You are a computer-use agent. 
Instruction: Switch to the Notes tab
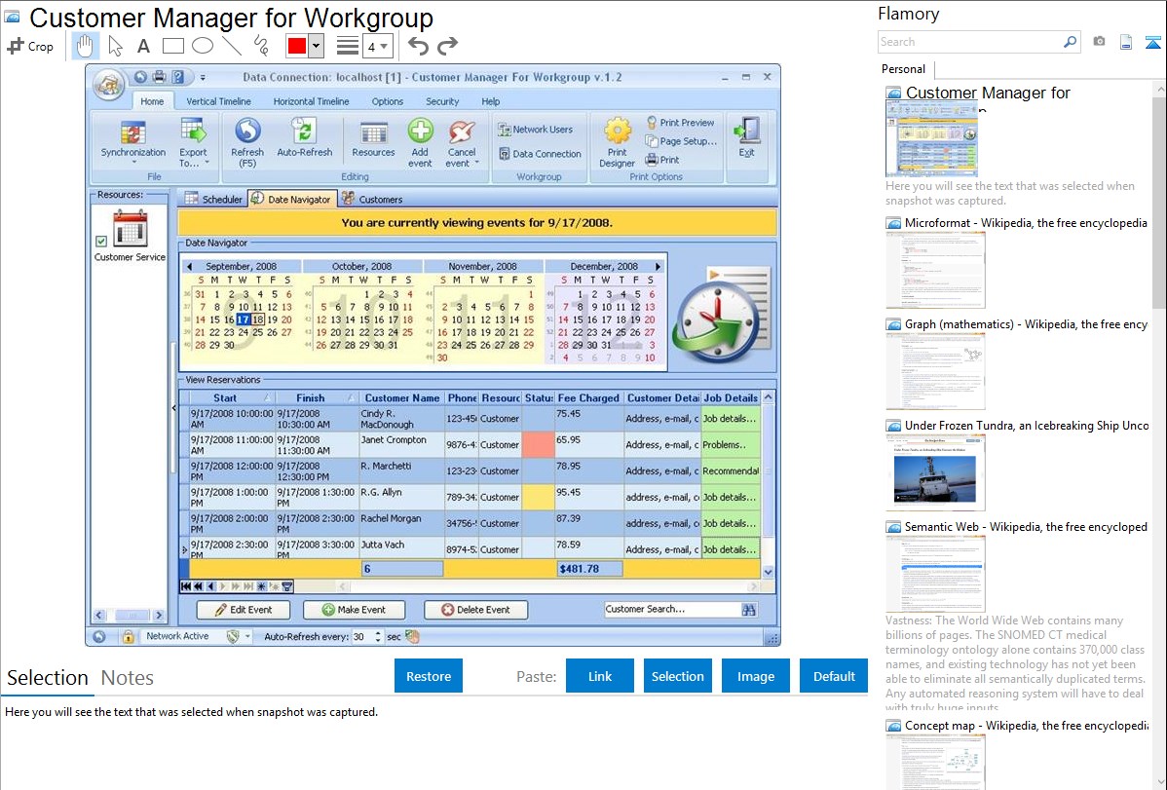(128, 678)
